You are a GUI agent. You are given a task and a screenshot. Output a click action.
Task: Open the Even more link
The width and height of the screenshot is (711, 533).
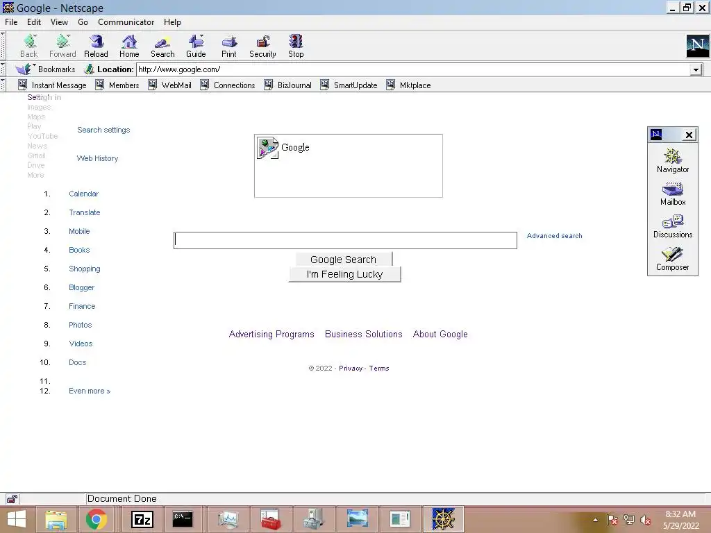[x=90, y=391]
